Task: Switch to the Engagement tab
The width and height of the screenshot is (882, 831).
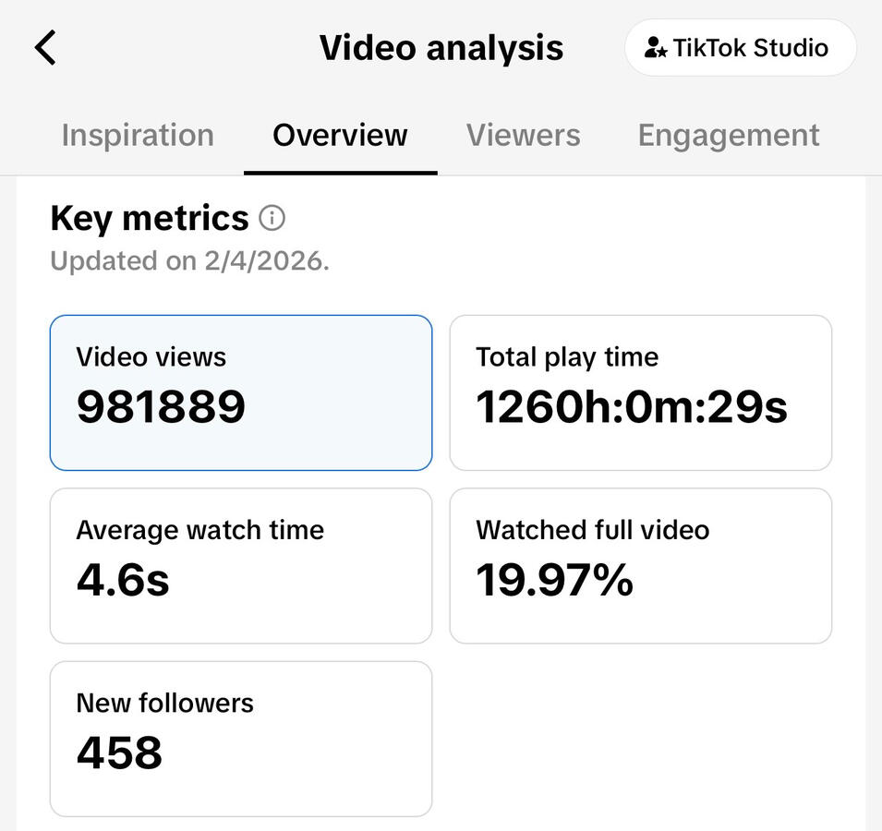Action: pos(727,135)
